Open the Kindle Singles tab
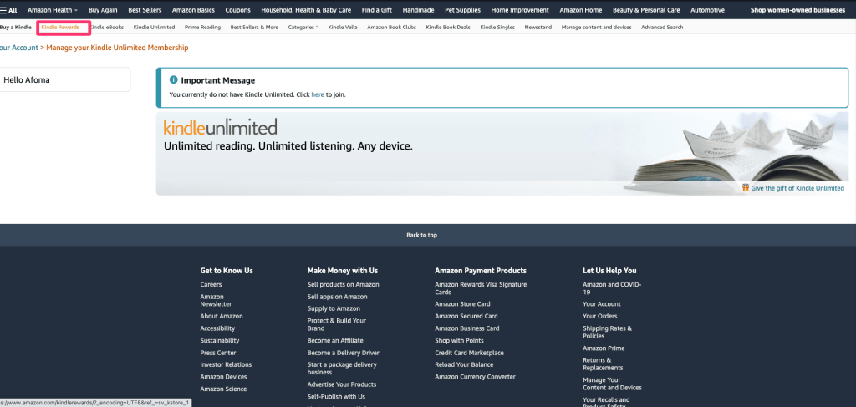856x407 pixels. tap(497, 28)
